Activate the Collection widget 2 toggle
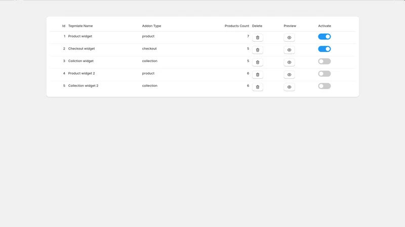This screenshot has width=405, height=227. click(325, 86)
